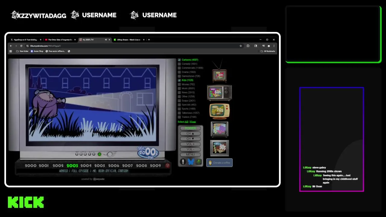
Task: Check the Comedy category checkbox
Action: [179, 64]
